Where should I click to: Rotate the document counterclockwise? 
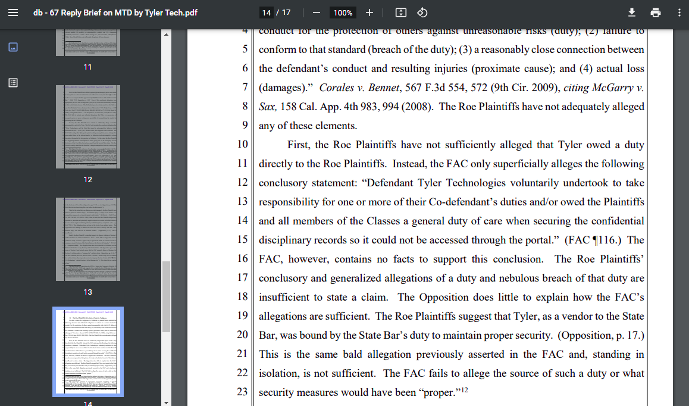click(422, 13)
